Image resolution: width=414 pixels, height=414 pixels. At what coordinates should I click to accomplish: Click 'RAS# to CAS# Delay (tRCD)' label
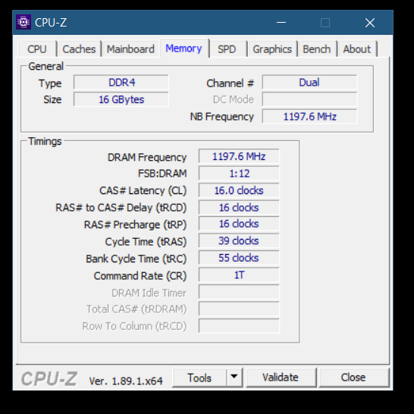pos(121,208)
